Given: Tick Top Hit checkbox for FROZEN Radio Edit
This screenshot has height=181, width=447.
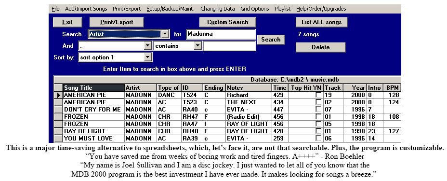Looking at the screenshot, I should [x=318, y=117].
